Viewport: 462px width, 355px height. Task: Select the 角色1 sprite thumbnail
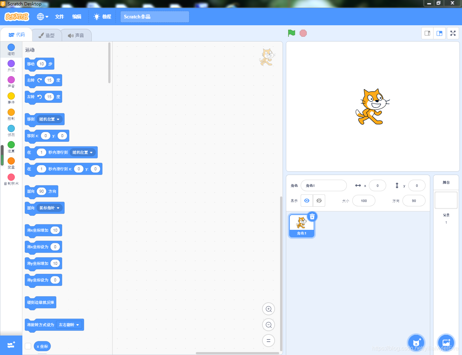coord(302,226)
